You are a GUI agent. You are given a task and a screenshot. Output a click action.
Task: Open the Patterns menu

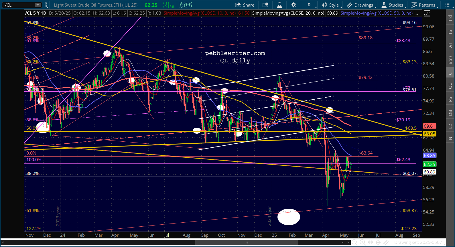coord(424,5)
